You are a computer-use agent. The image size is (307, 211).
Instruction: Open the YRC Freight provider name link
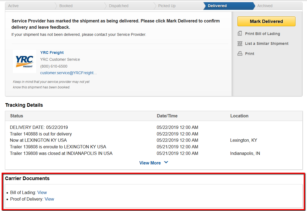tap(52, 53)
